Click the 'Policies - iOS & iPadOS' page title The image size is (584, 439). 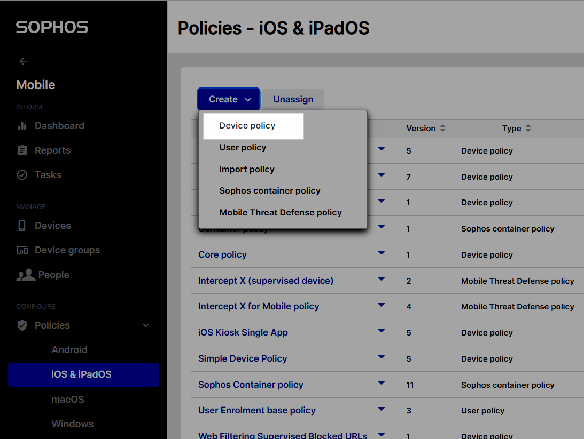point(274,28)
